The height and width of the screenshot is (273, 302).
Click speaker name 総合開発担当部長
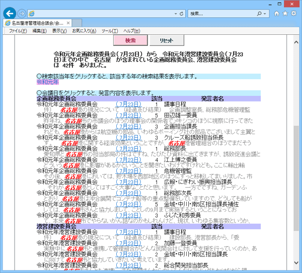pyautogui.click(x=186, y=265)
